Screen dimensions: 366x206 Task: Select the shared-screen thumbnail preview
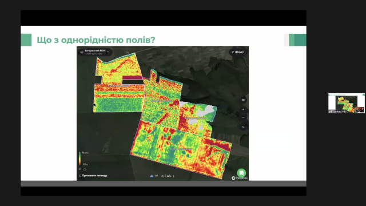click(x=347, y=103)
